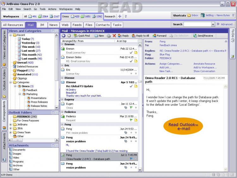
Task: Select Flagged view
Action: pyautogui.click(x=24, y=70)
